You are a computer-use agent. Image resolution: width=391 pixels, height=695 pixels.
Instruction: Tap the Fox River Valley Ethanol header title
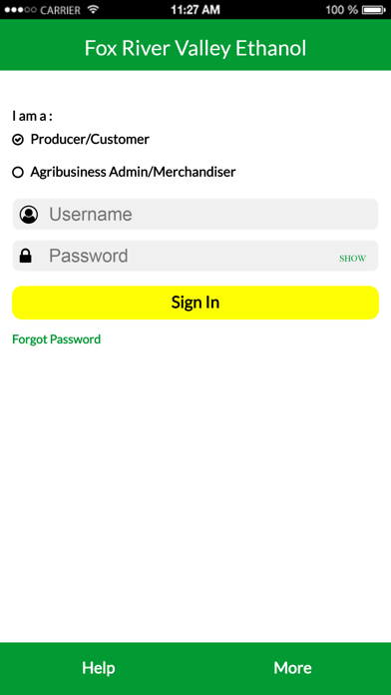pos(195,48)
